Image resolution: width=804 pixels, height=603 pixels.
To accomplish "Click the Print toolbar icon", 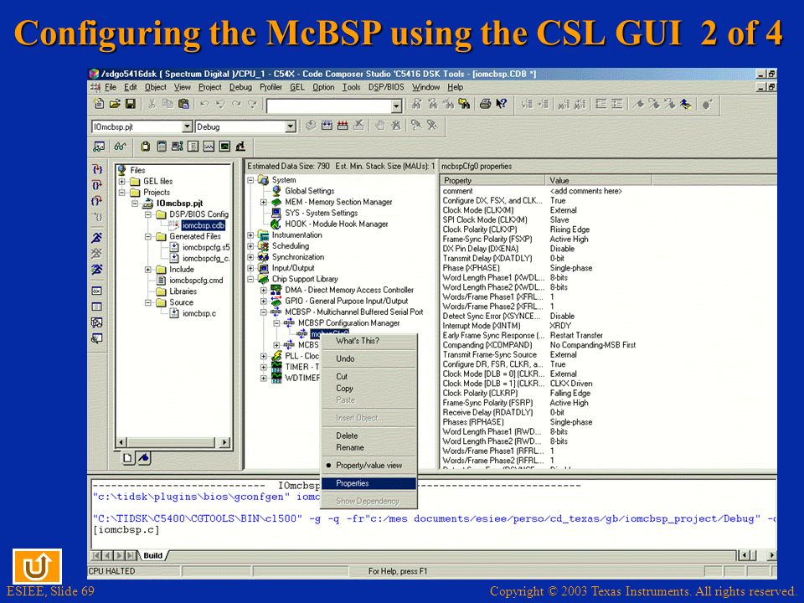I will point(485,104).
